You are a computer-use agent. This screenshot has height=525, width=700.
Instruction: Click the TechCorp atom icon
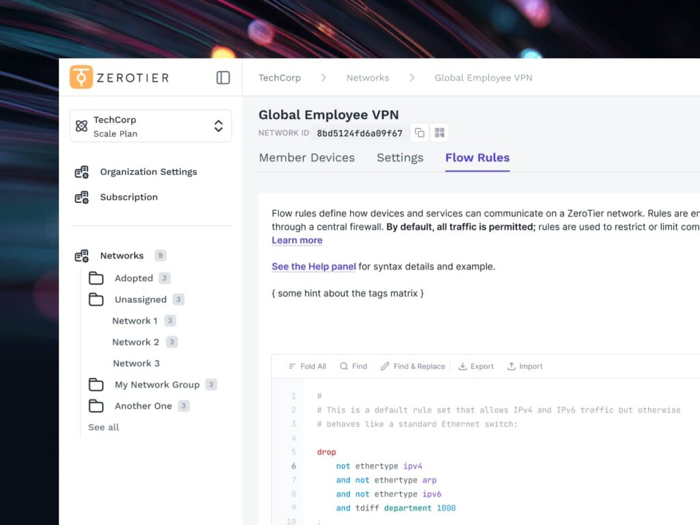pyautogui.click(x=81, y=126)
